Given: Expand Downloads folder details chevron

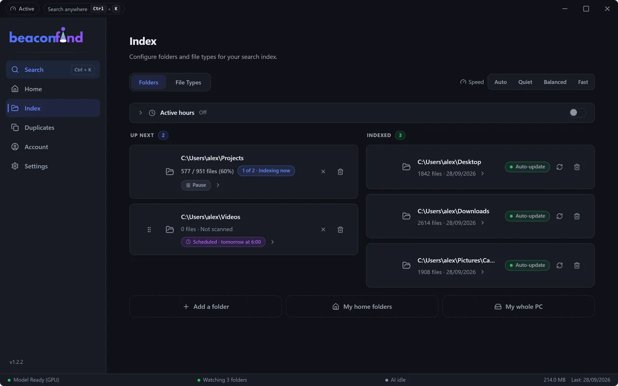Looking at the screenshot, I should [482, 223].
